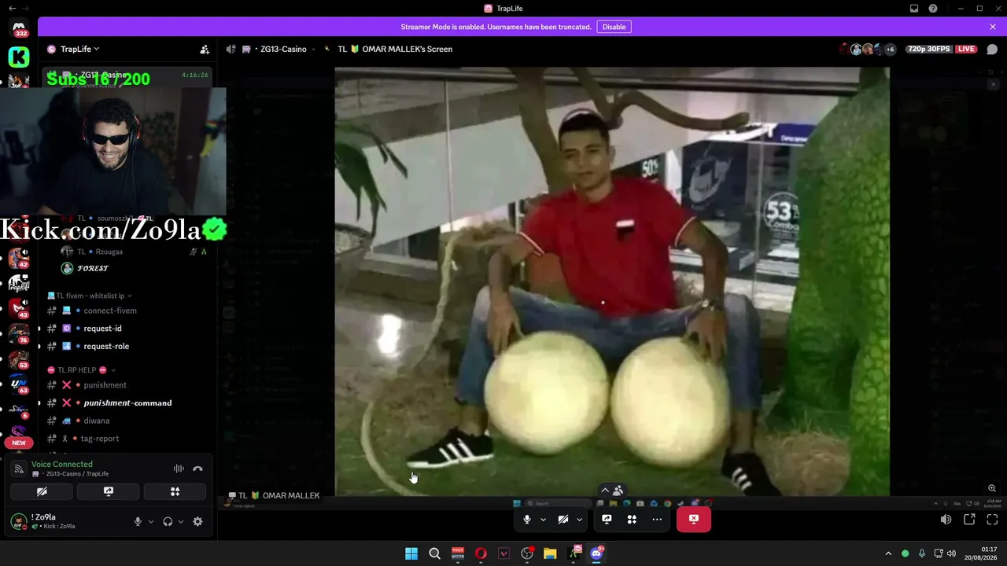
Task: Invite members to the TrapLife server
Action: (205, 49)
